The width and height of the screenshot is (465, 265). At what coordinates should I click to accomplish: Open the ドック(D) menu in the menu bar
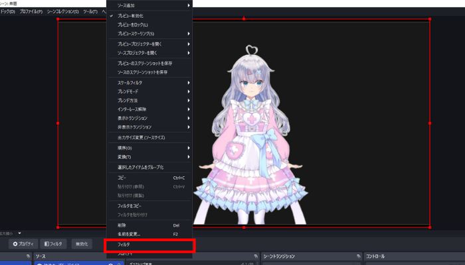point(8,12)
